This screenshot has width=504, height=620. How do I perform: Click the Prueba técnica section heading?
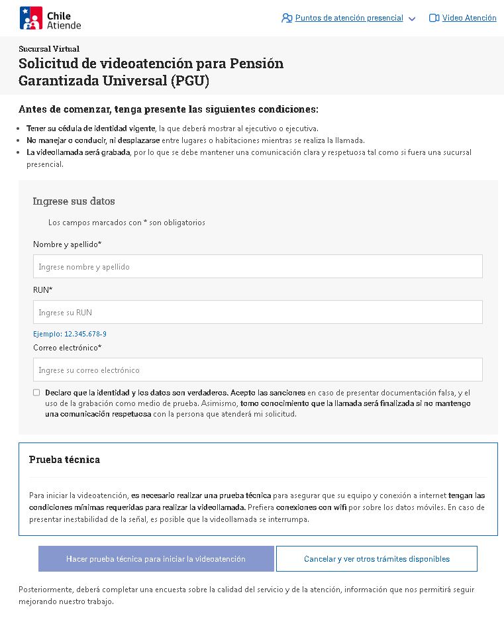pos(64,460)
